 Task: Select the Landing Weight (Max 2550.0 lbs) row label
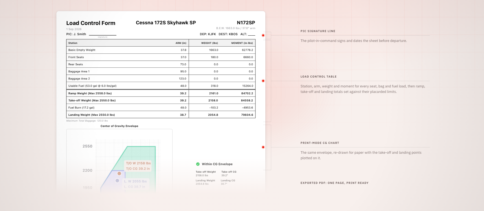click(x=92, y=115)
